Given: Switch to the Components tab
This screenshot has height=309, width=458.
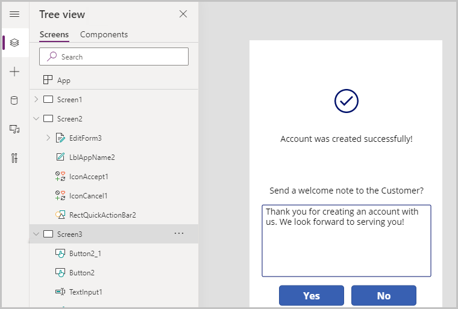Looking at the screenshot, I should pyautogui.click(x=104, y=34).
